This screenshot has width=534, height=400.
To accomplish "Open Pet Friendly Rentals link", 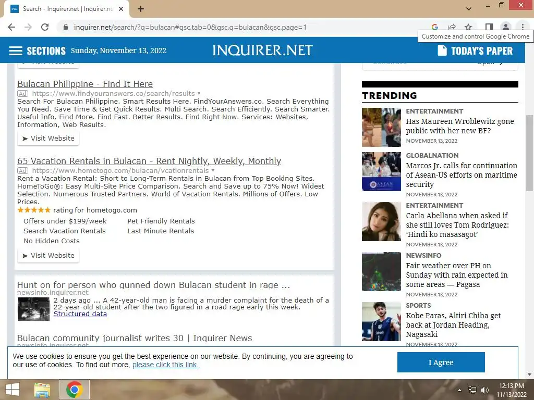I will tap(161, 221).
